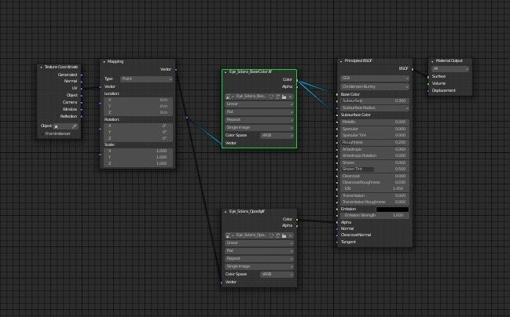This screenshot has height=317, width=510.
Task: Click object icon in Texture Coordinate Object field
Action: pyautogui.click(x=57, y=126)
